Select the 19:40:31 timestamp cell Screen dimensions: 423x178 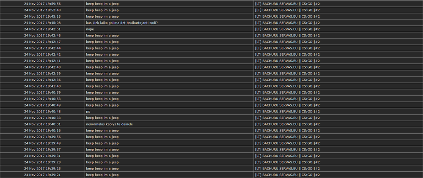(42, 124)
